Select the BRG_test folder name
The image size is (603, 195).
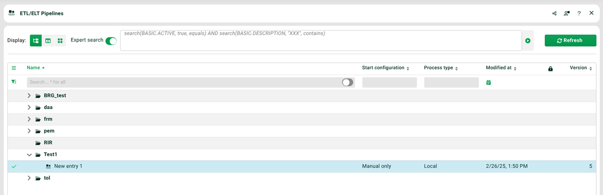tap(55, 95)
